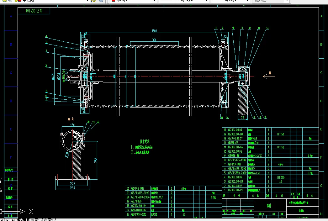Image resolution: width=328 pixels, height=221 pixels.
Task: Switch to the 模型 model tab
Action: pos(23,220)
